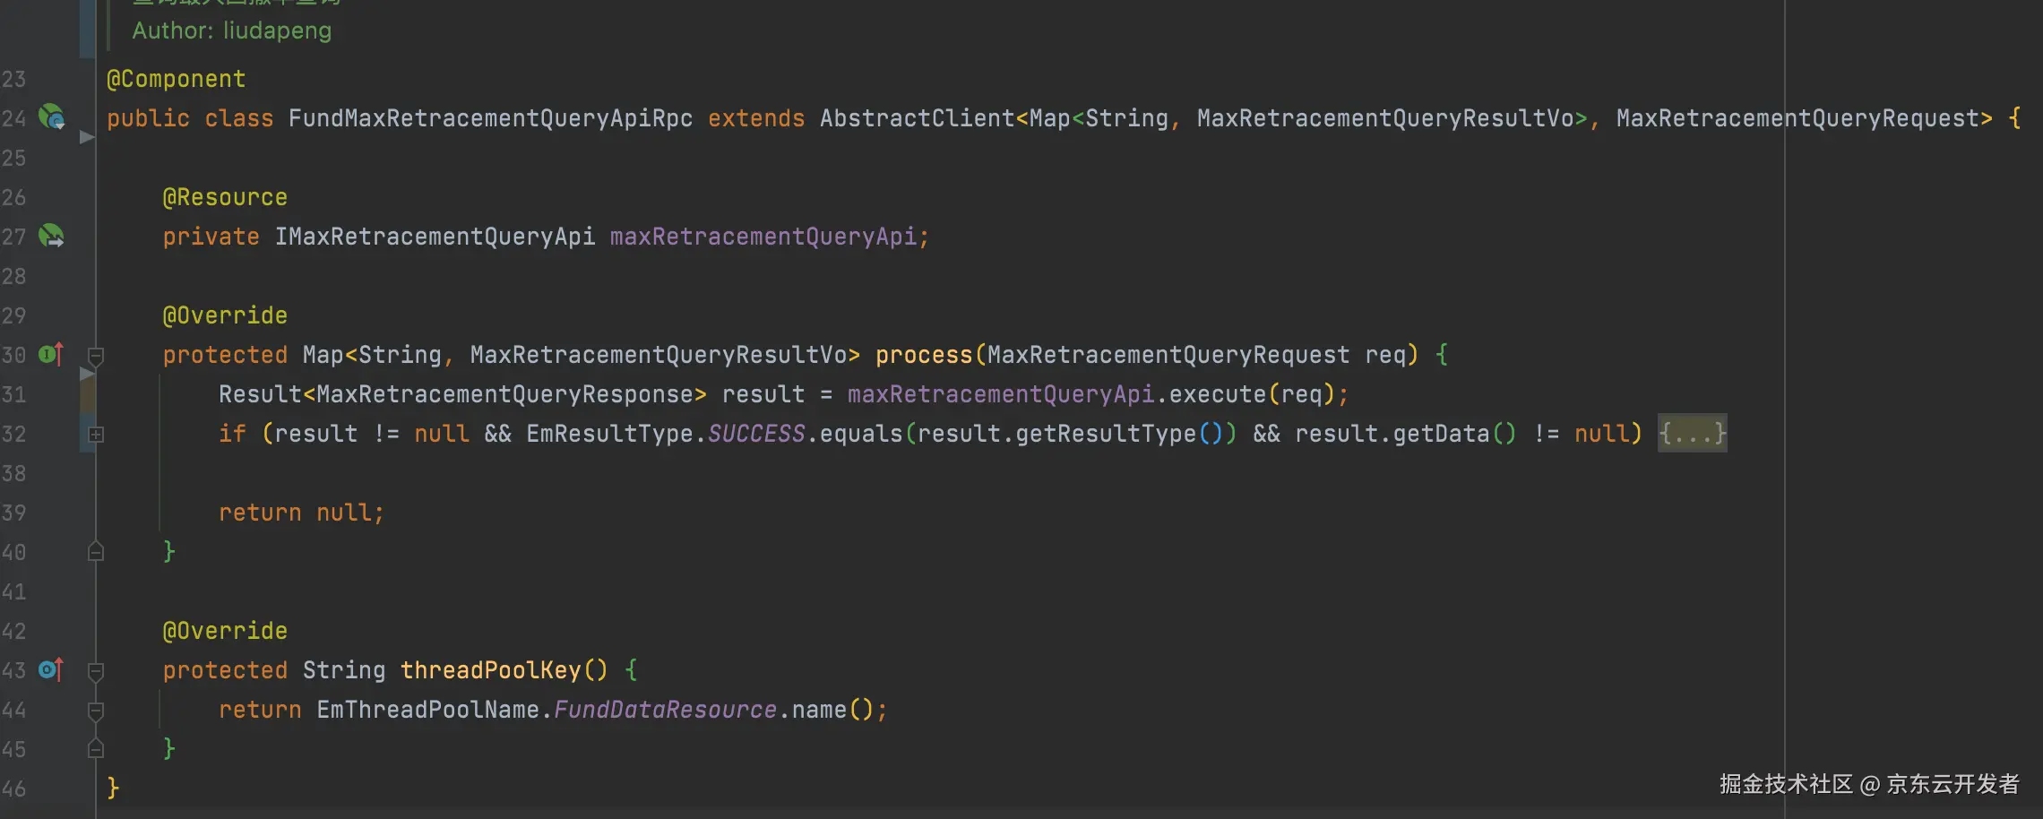The width and height of the screenshot is (2043, 819).
Task: Collapse the process method fold marker on line 30
Action: coord(96,355)
